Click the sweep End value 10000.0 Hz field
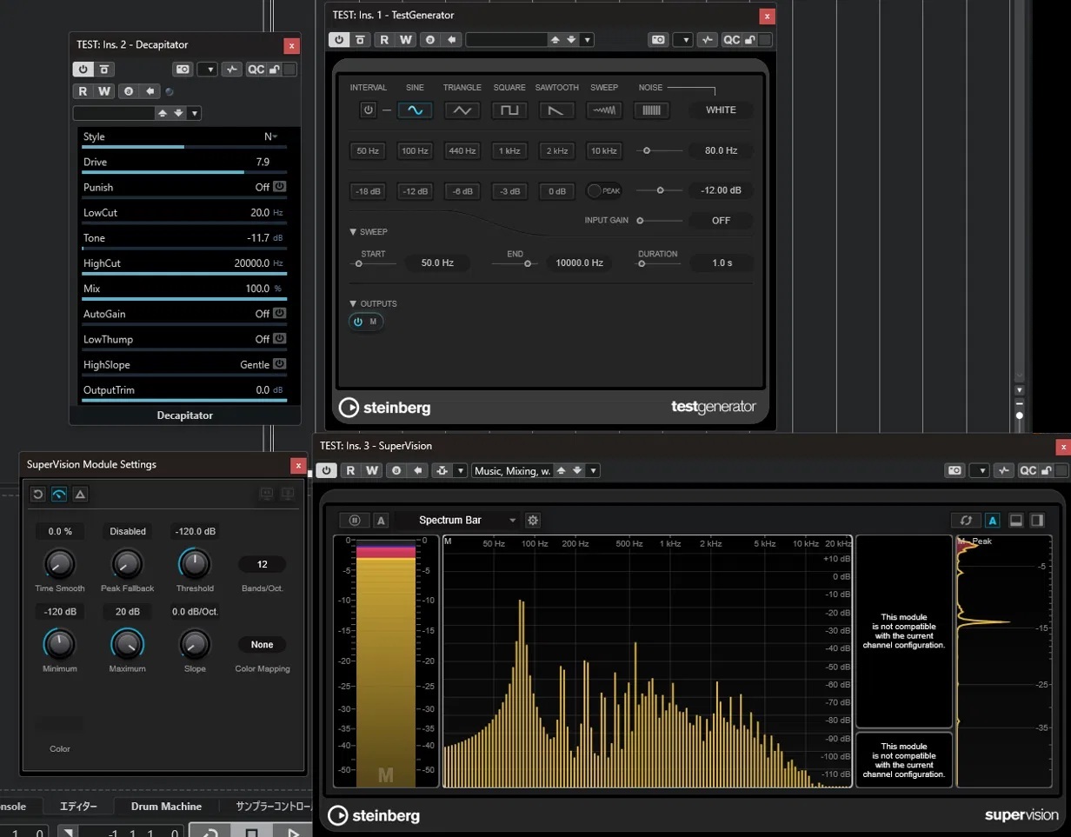1071x837 pixels. click(579, 262)
